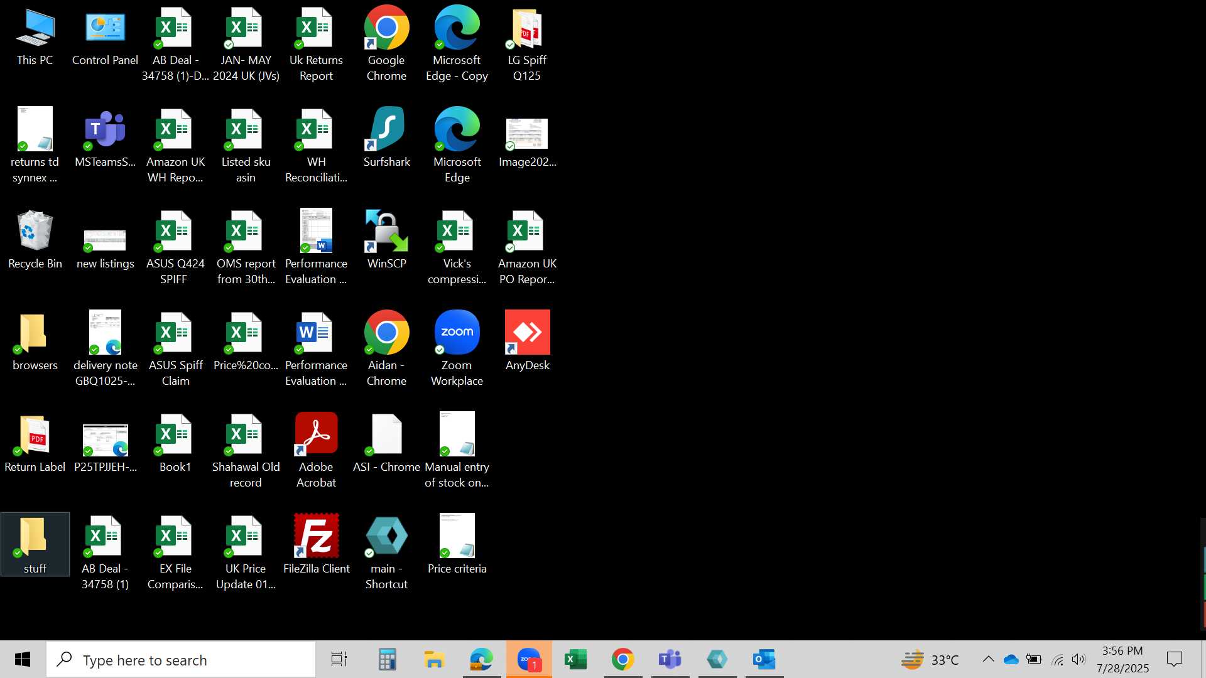Select the Microsoft Edge desktop shortcut
1206x678 pixels.
(457, 146)
